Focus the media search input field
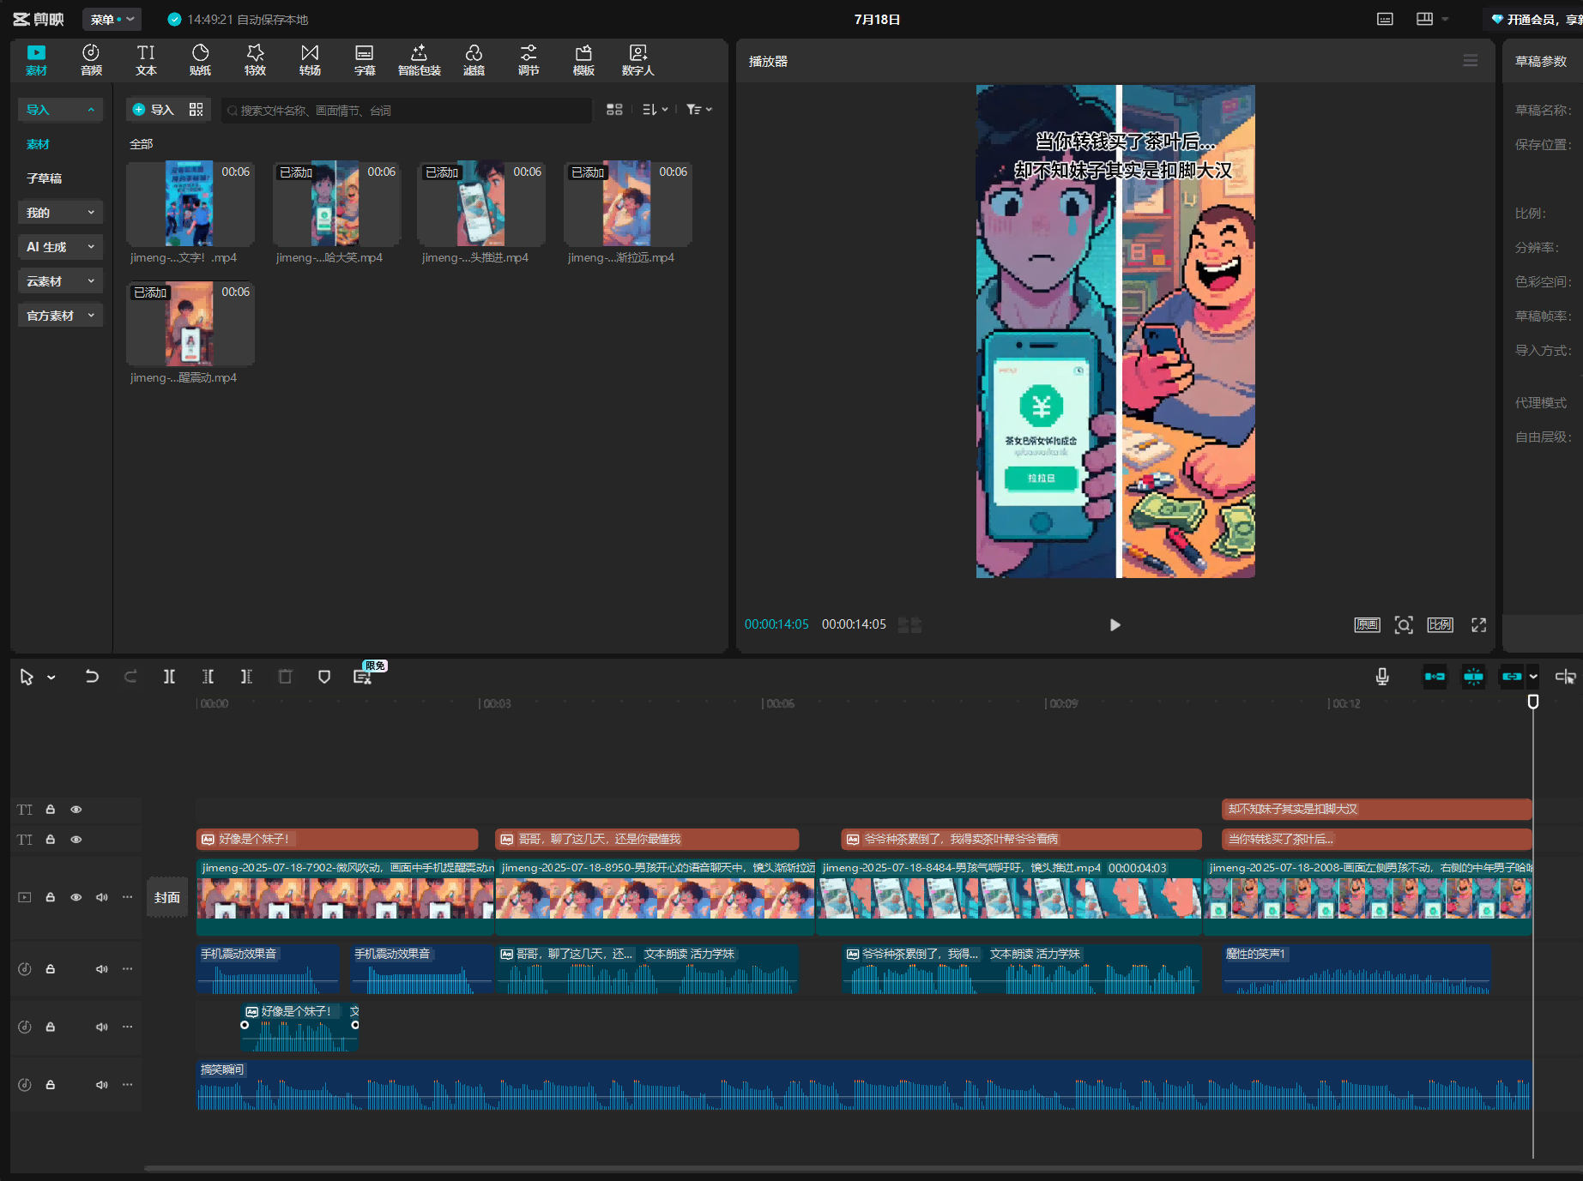1583x1181 pixels. (x=407, y=111)
